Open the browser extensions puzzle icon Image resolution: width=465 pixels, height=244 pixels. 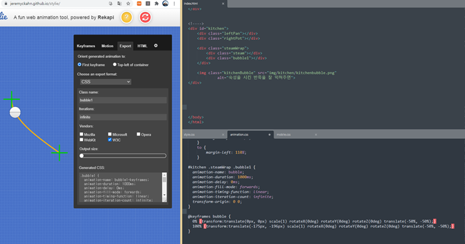coord(157,3)
